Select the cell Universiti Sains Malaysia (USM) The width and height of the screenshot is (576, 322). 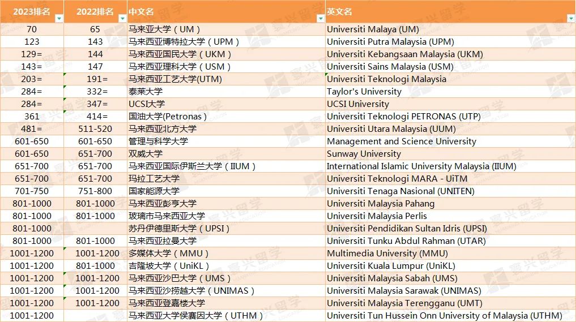451,67
